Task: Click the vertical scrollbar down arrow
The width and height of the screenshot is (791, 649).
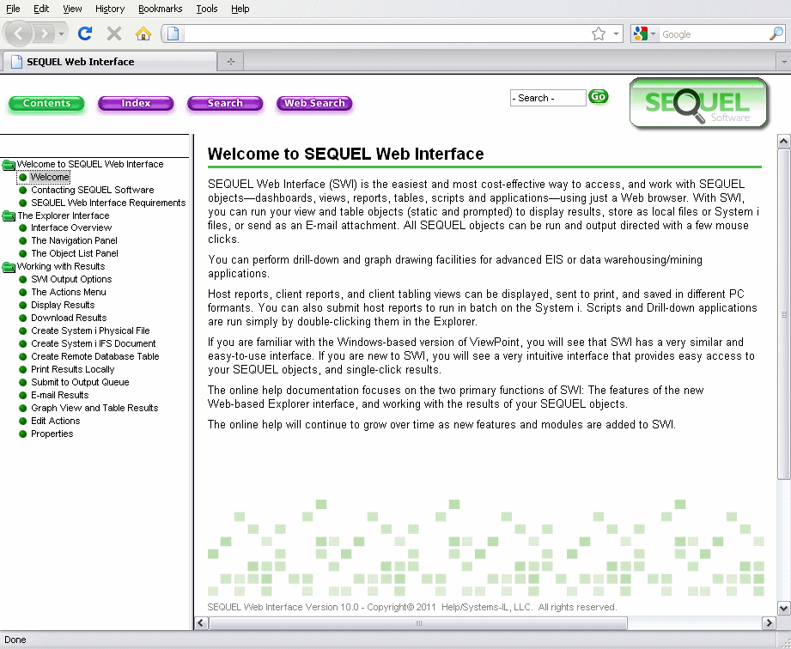Action: (783, 608)
